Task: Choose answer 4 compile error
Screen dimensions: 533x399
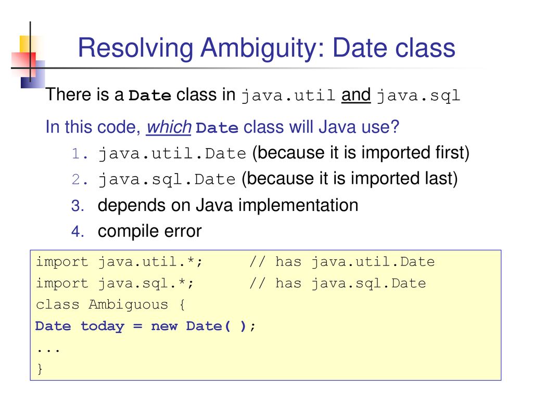Action: (136, 231)
